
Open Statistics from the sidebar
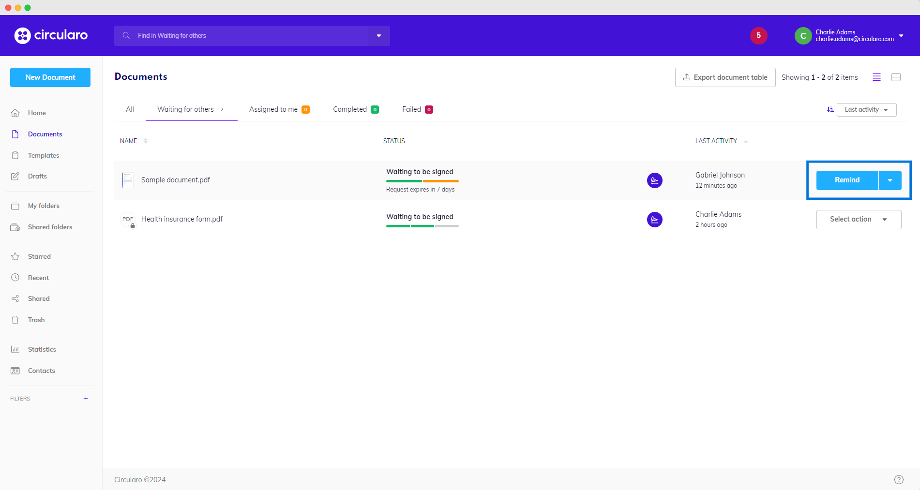pyautogui.click(x=42, y=349)
